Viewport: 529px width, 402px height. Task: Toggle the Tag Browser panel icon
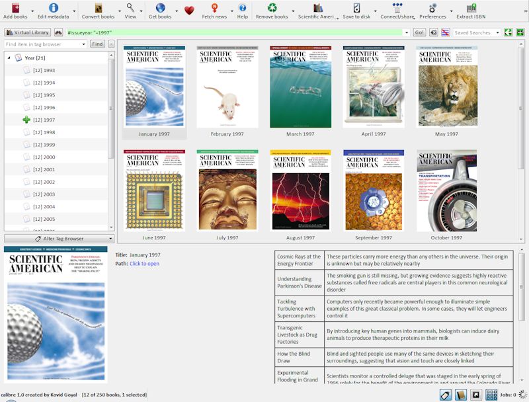click(x=445, y=395)
